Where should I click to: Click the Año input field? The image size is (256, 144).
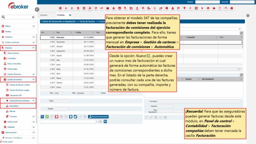(x=58, y=93)
